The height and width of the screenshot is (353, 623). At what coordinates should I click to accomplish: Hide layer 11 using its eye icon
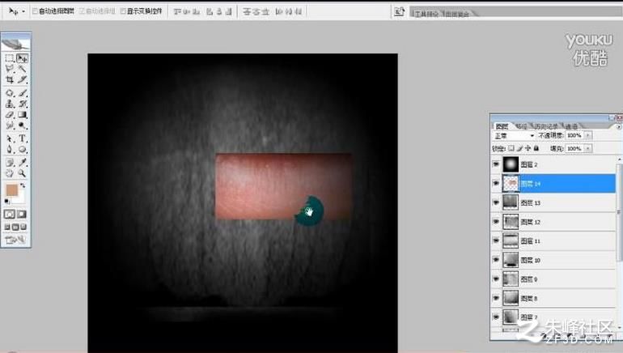(495, 240)
